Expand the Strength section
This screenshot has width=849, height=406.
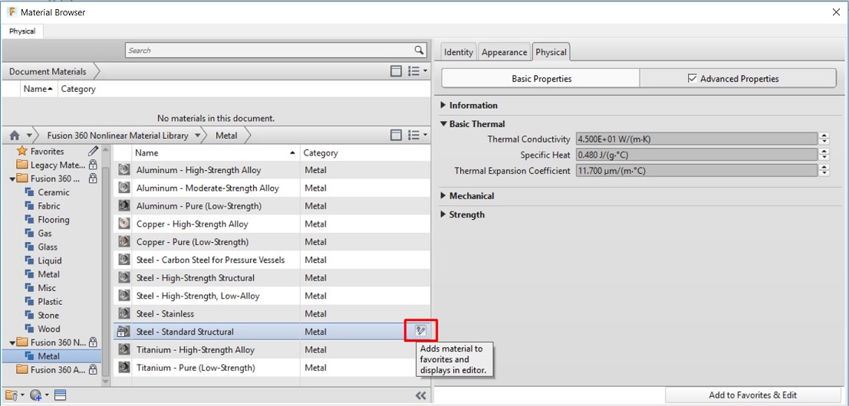444,214
